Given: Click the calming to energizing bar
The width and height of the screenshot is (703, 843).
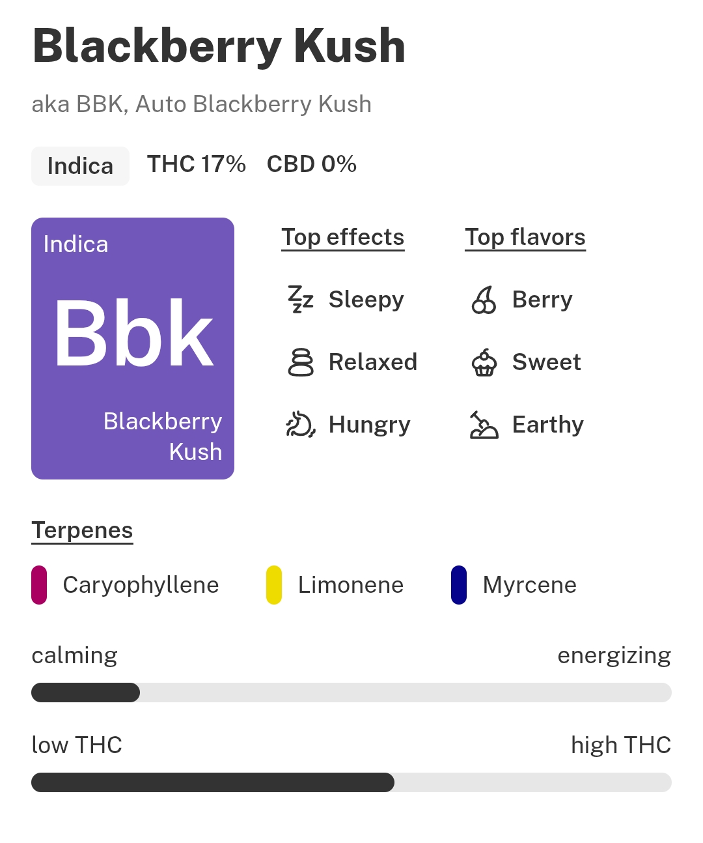Looking at the screenshot, I should point(351,693).
